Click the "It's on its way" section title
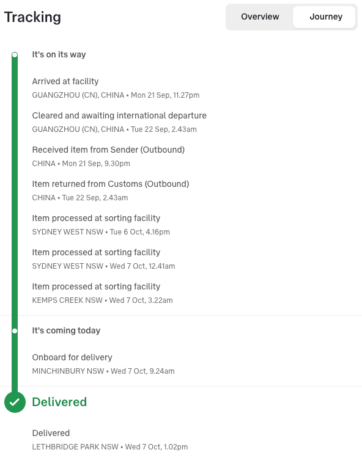Image resolution: width=362 pixels, height=458 pixels. tap(59, 54)
